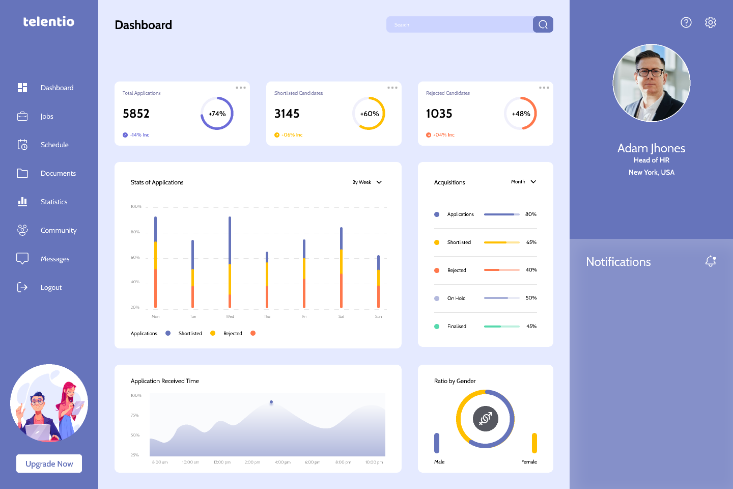Click the Rejected 40% progress bar
Viewport: 733px width, 489px height.
coord(502,270)
